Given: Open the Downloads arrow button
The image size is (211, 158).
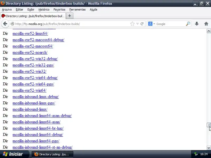Looking at the screenshot, I should tap(197, 24).
